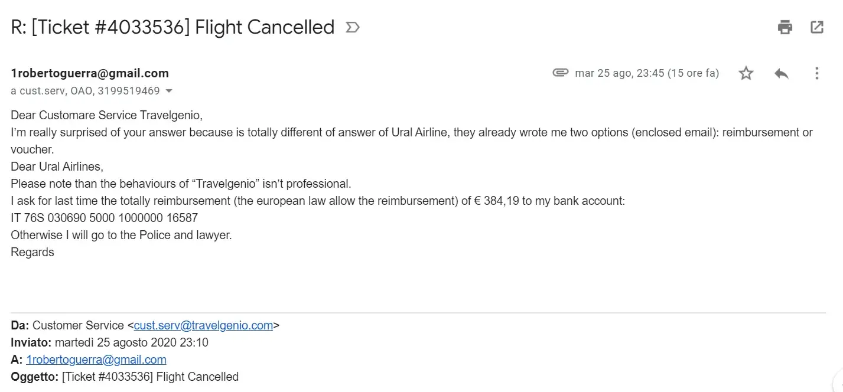Click the closing word "Regards"

tap(32, 252)
